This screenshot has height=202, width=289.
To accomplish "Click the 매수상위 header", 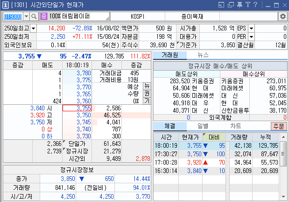I will [x=254, y=74].
